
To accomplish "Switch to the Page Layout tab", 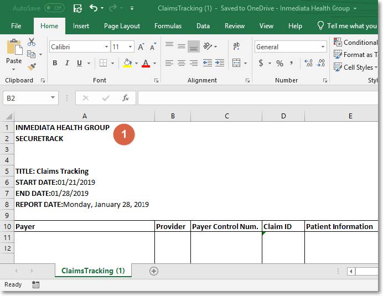I will [122, 26].
